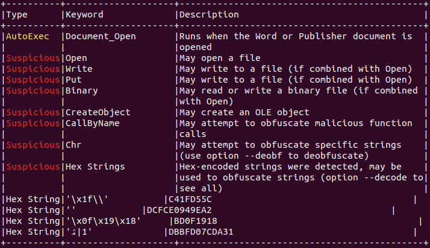Click the Chr keyword entry
The height and width of the screenshot is (248, 430).
[73, 145]
